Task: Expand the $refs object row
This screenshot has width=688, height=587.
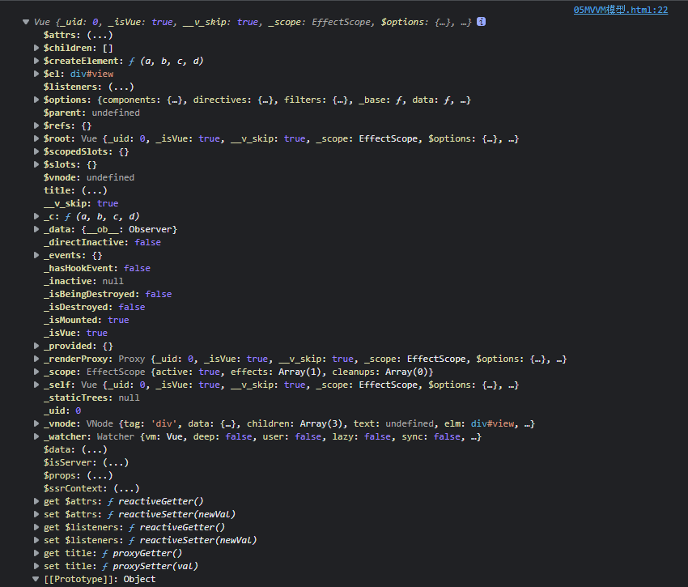Action: tap(36, 125)
